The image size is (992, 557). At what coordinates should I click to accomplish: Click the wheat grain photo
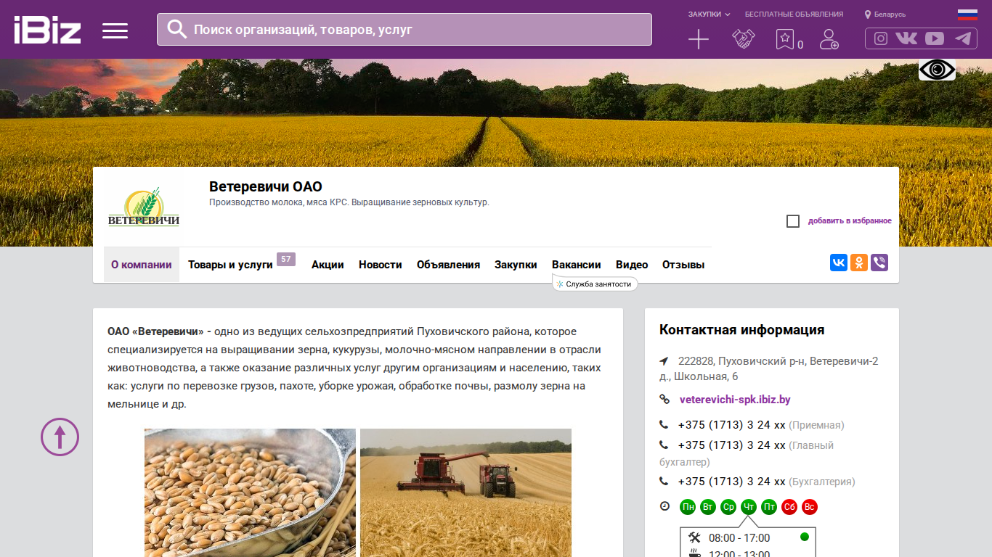click(250, 492)
